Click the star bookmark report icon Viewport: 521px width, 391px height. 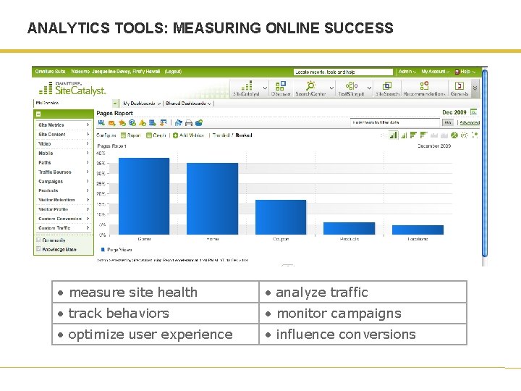pyautogui.click(x=122, y=123)
